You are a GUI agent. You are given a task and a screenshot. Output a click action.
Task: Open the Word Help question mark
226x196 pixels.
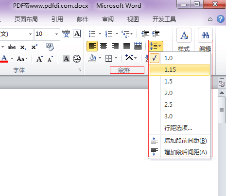pos(221,19)
